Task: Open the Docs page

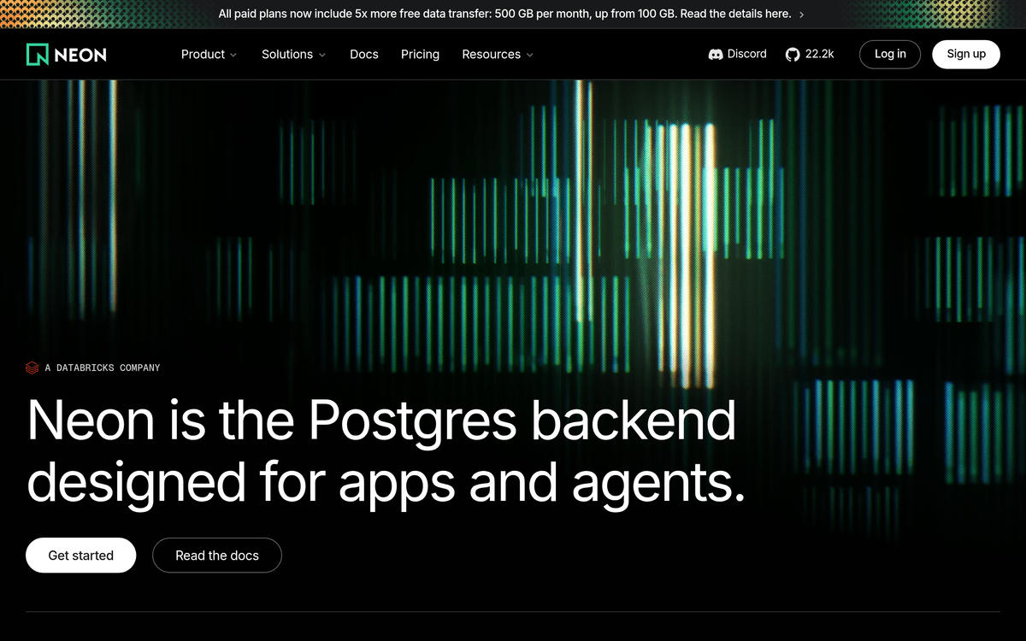Action: (364, 54)
